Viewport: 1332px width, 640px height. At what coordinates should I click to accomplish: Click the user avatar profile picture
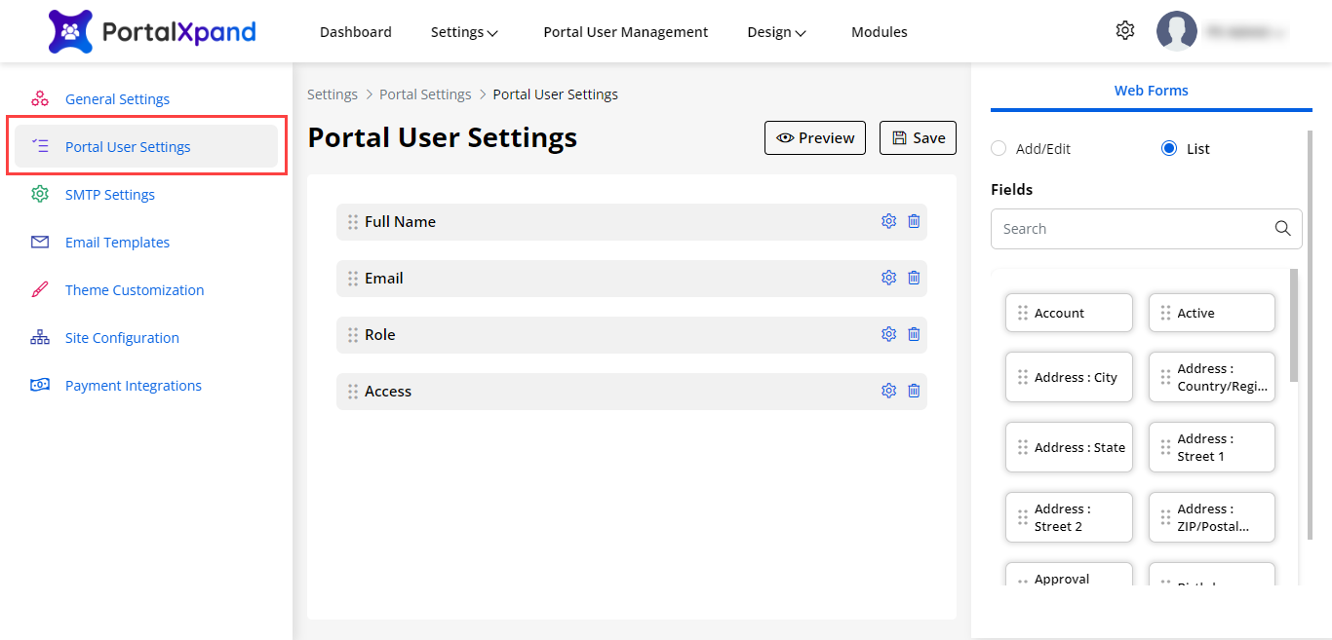(x=1177, y=31)
